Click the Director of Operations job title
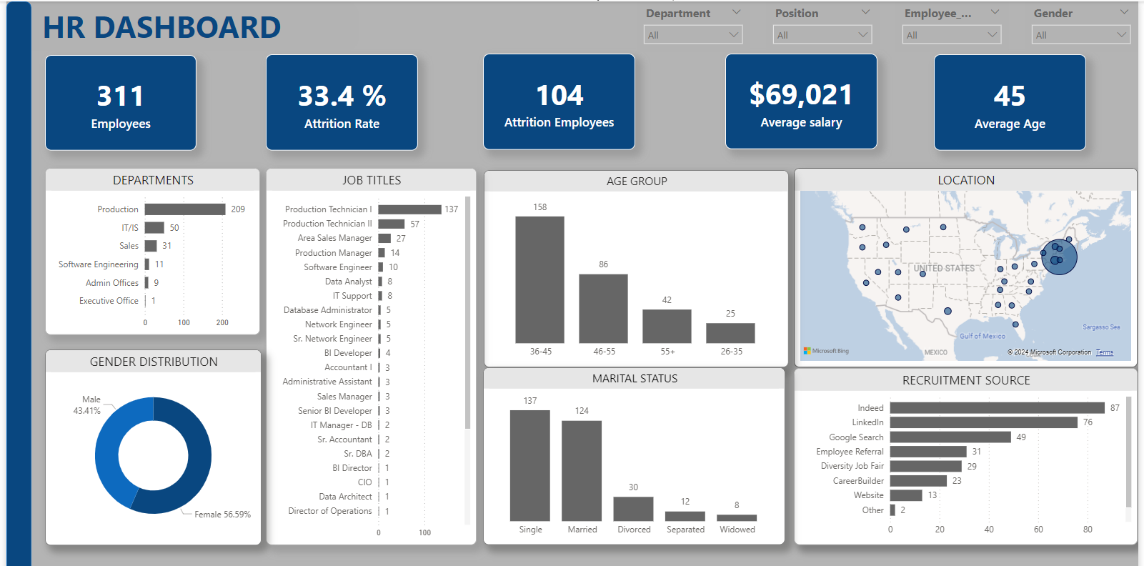Viewport: 1144px width, 566px height. (330, 511)
